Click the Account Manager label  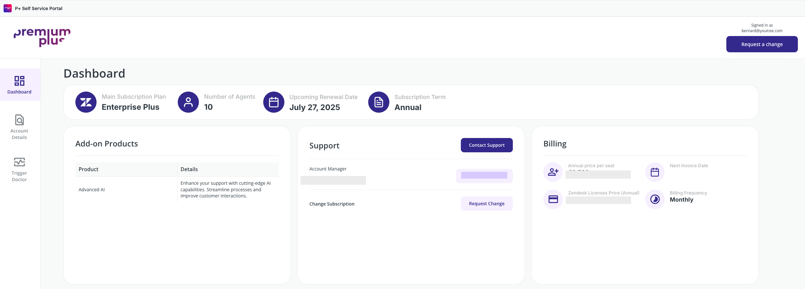pos(328,169)
